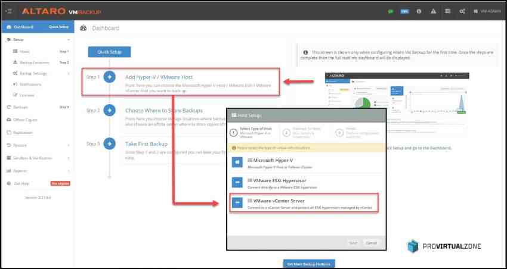
Task: Collapse the Setup section chevron
Action: click(x=69, y=40)
